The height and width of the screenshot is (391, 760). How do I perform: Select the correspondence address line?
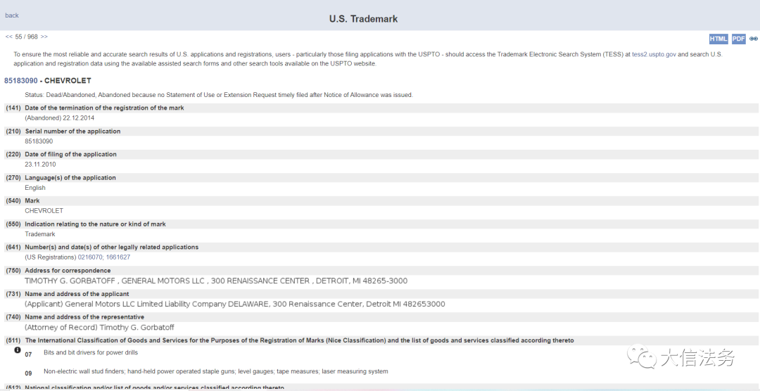pos(216,281)
